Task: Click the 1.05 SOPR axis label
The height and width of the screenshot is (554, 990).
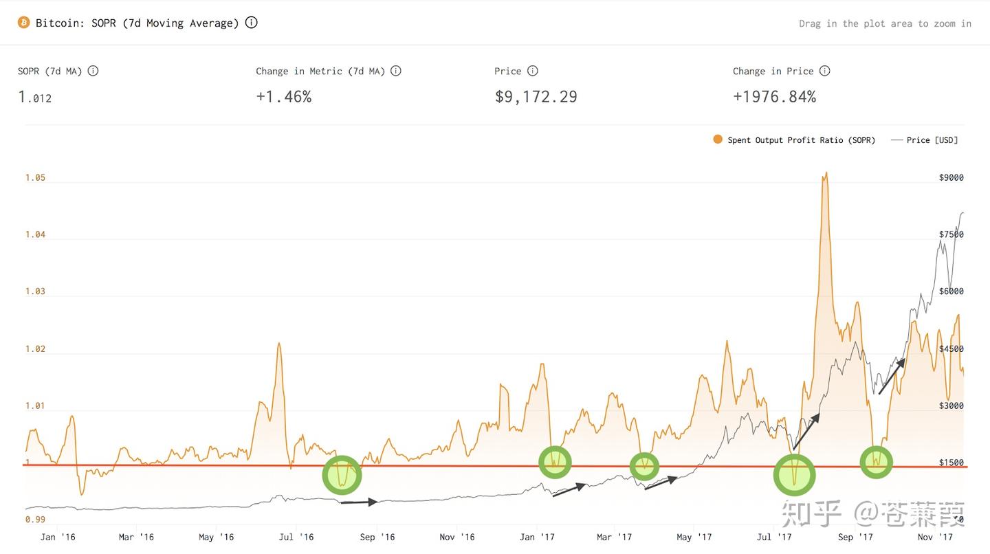Action: click(35, 177)
